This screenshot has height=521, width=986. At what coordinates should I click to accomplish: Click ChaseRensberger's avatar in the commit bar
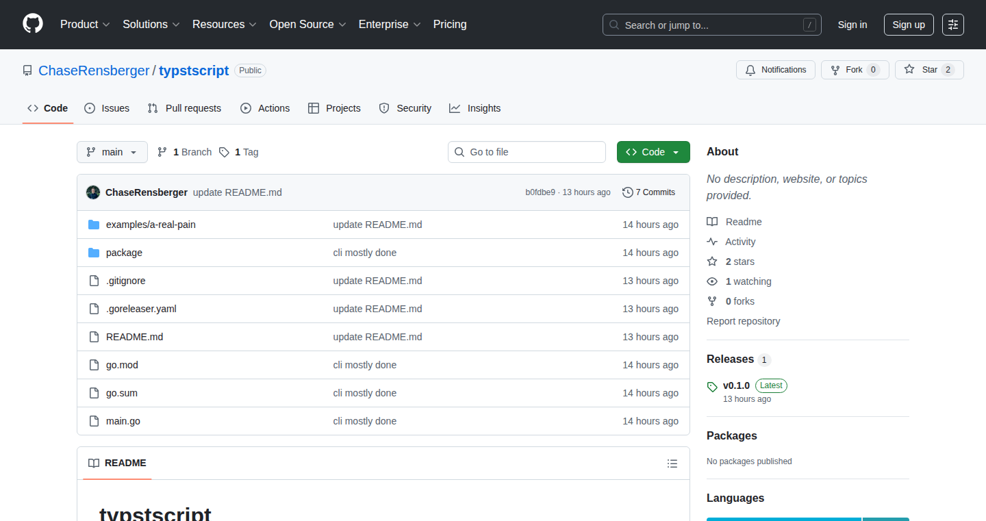pyautogui.click(x=93, y=192)
